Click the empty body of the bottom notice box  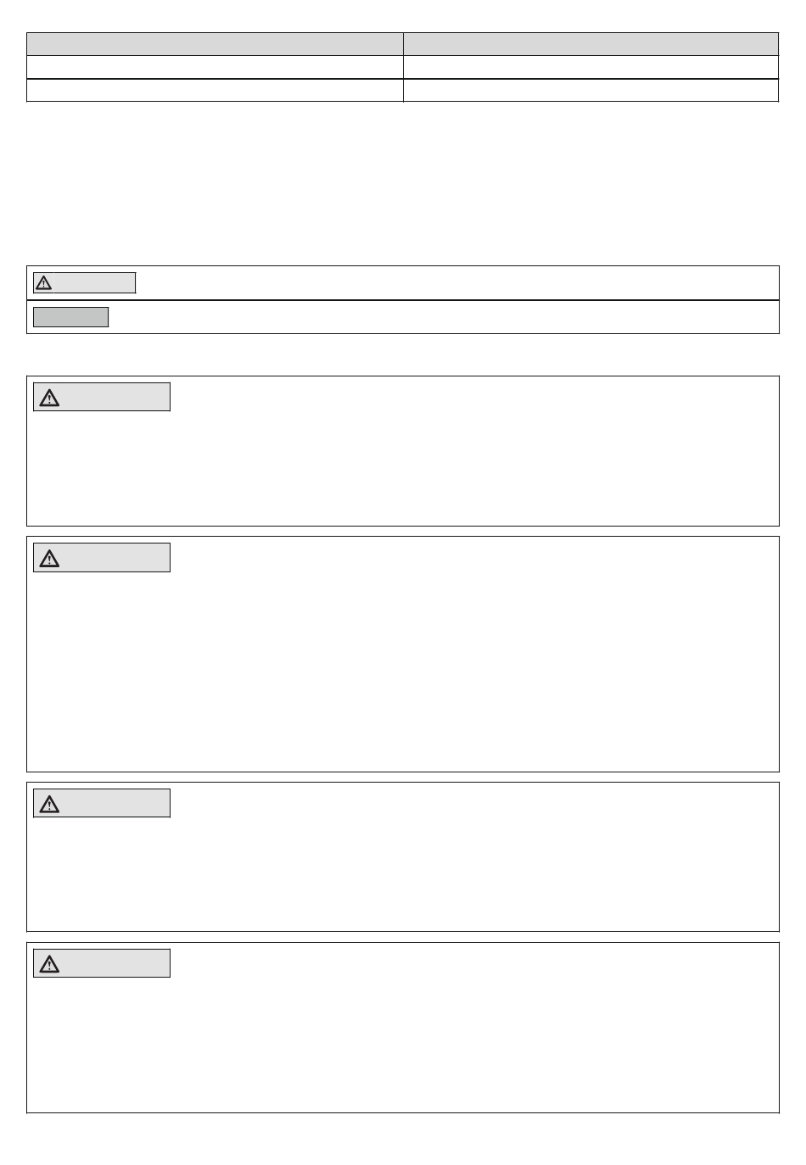point(403,1043)
